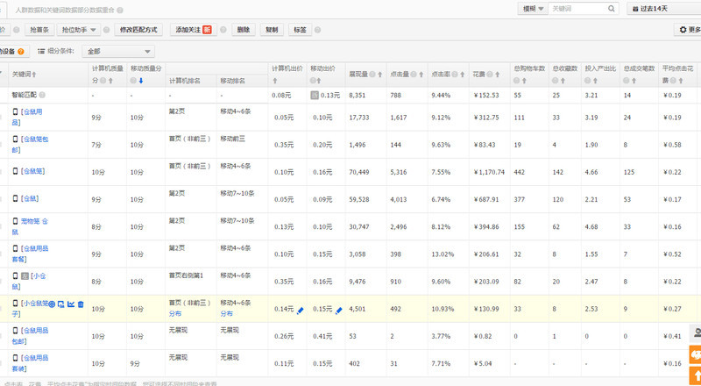Click the help icon after 标签 button

(x=317, y=30)
